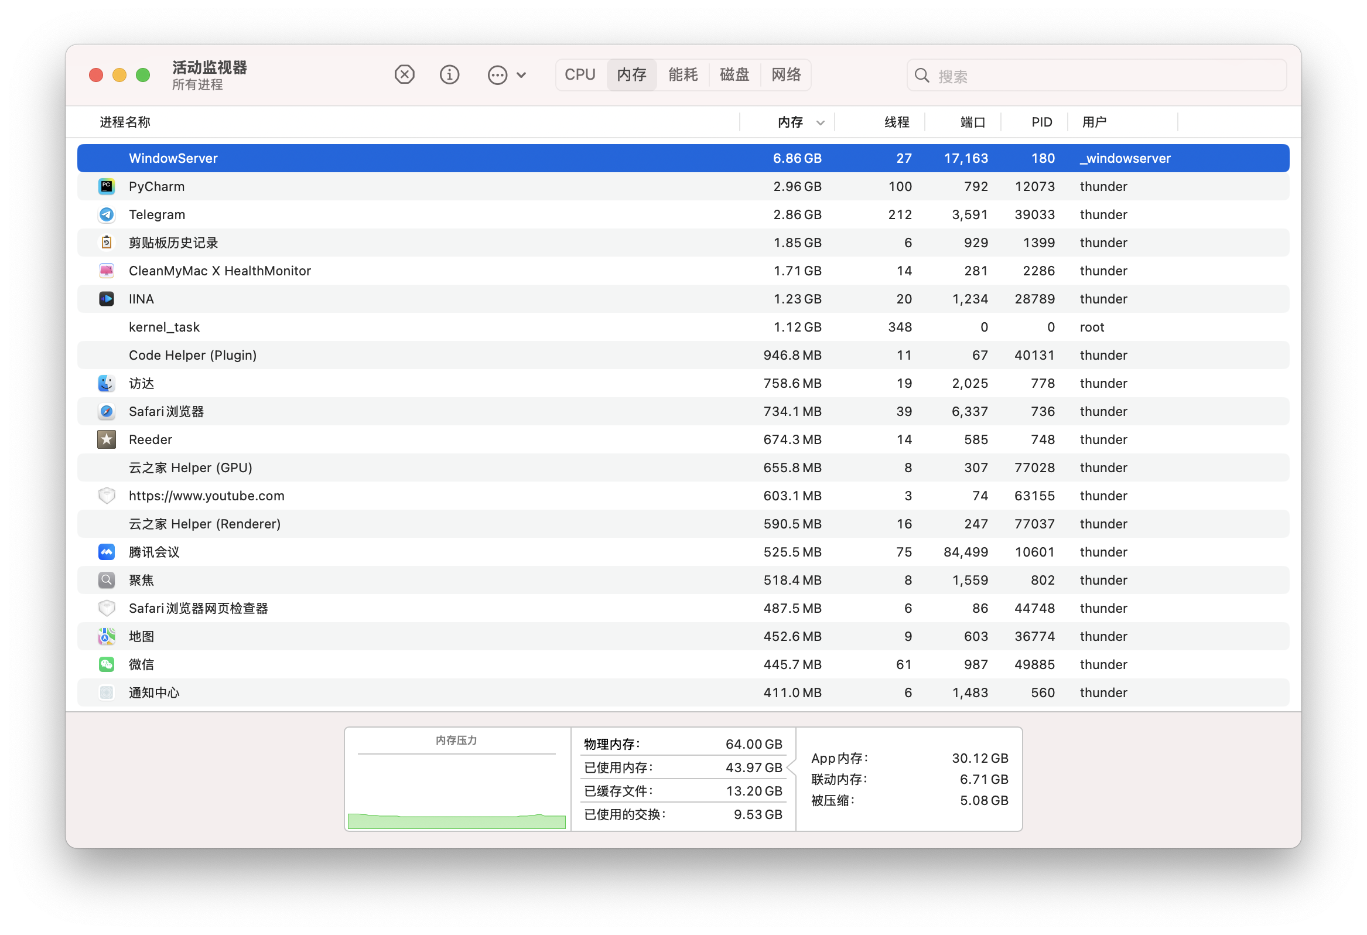Sort by the PID column header
The image size is (1367, 935).
[1041, 122]
